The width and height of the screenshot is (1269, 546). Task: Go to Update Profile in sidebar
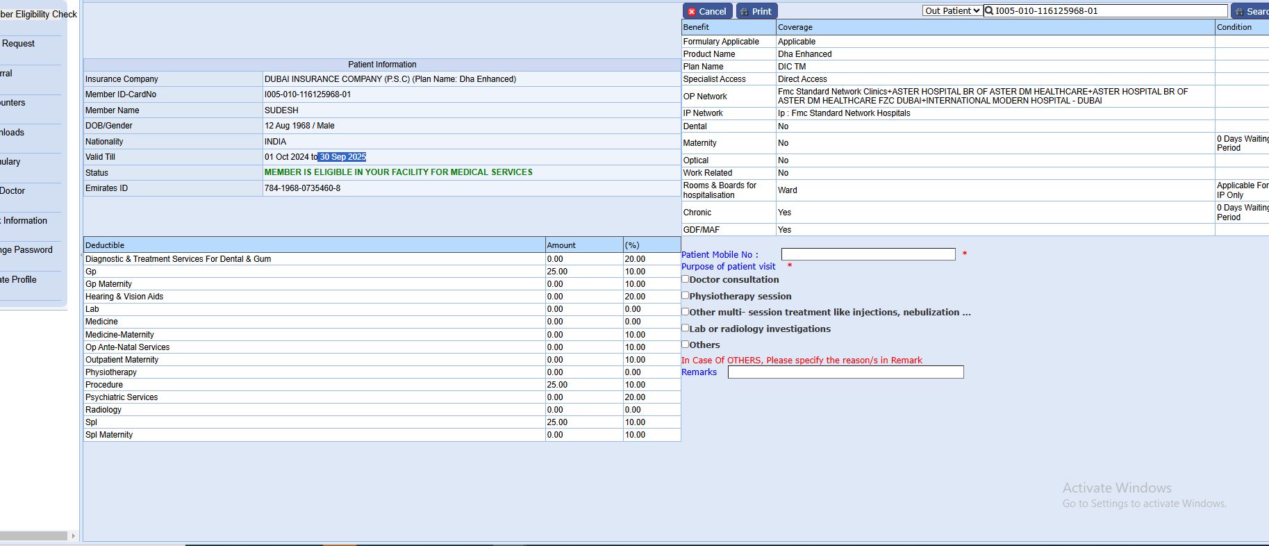pyautogui.click(x=19, y=279)
